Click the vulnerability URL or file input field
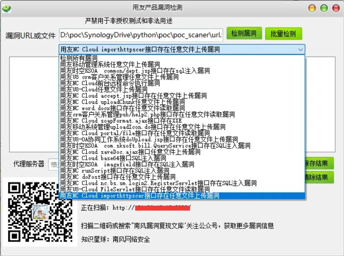The image size is (344, 256). (141, 35)
